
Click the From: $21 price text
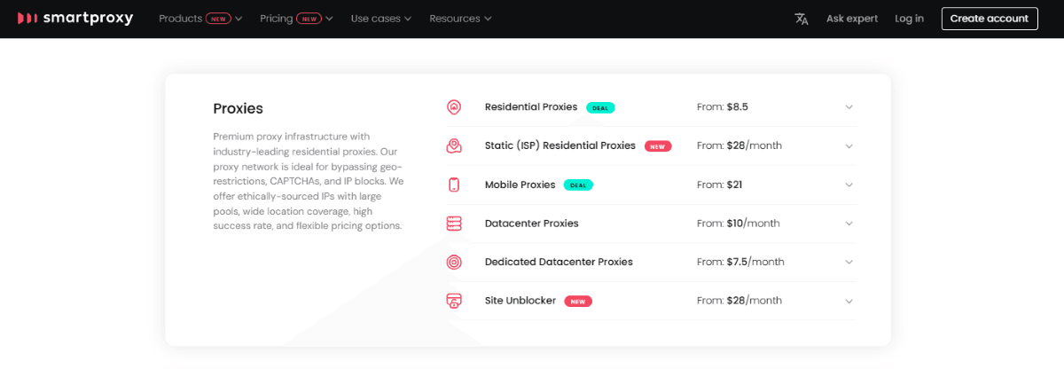click(720, 184)
